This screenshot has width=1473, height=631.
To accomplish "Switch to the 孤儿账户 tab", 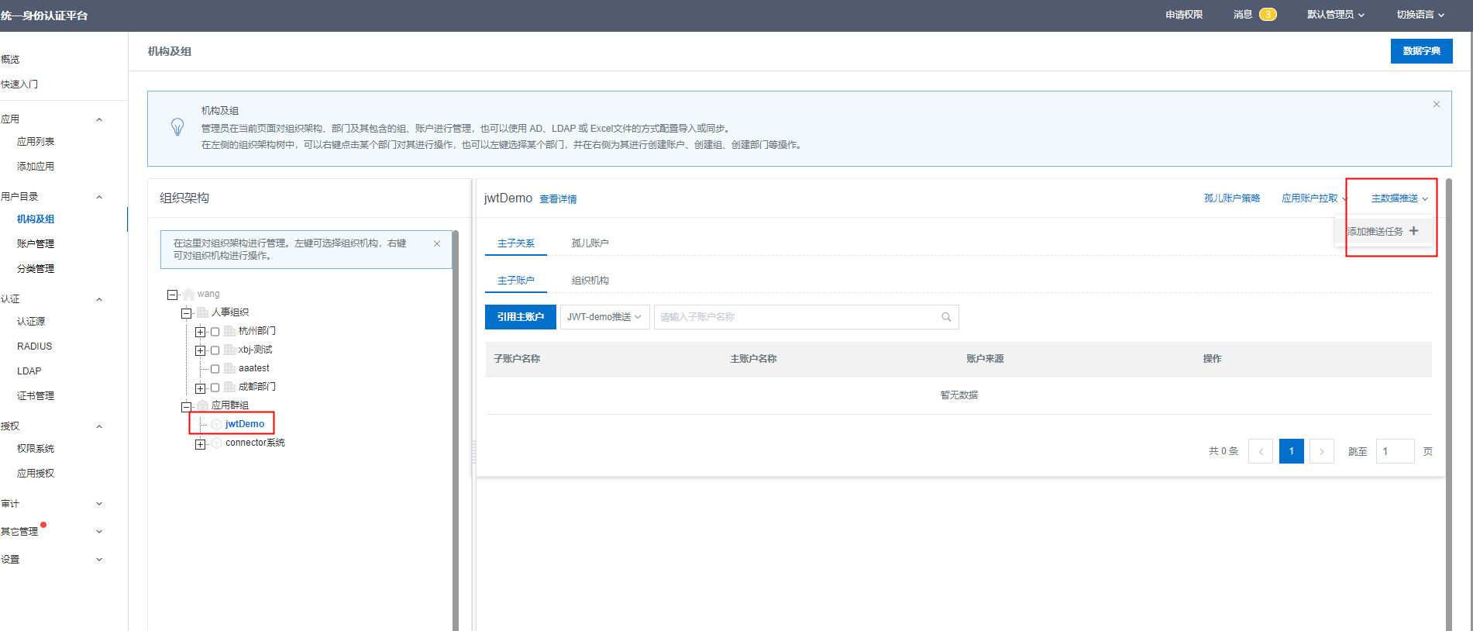I will click(x=590, y=243).
